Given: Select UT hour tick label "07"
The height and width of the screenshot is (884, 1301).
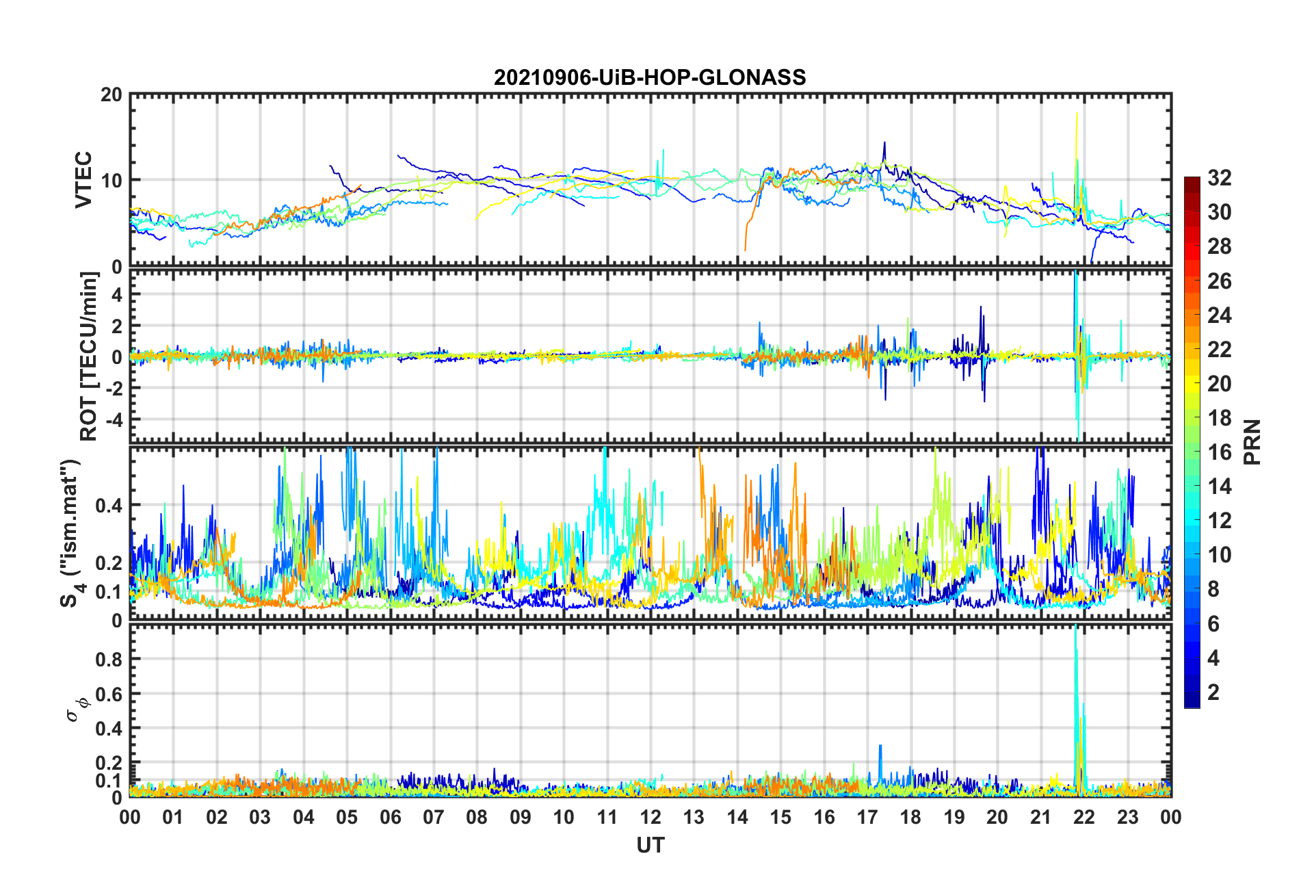Looking at the screenshot, I should coord(434,817).
